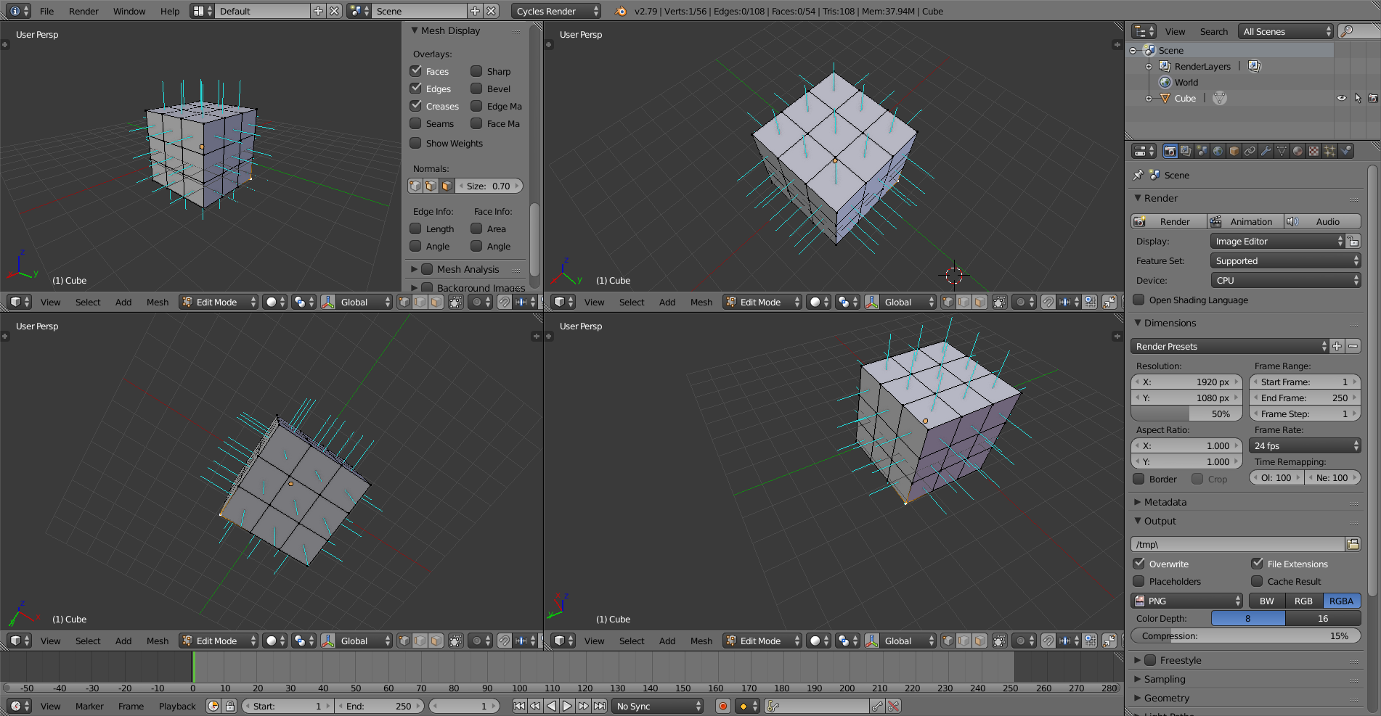This screenshot has width=1381, height=716.
Task: Open the Cycles Render engine dropdown
Action: click(x=556, y=11)
